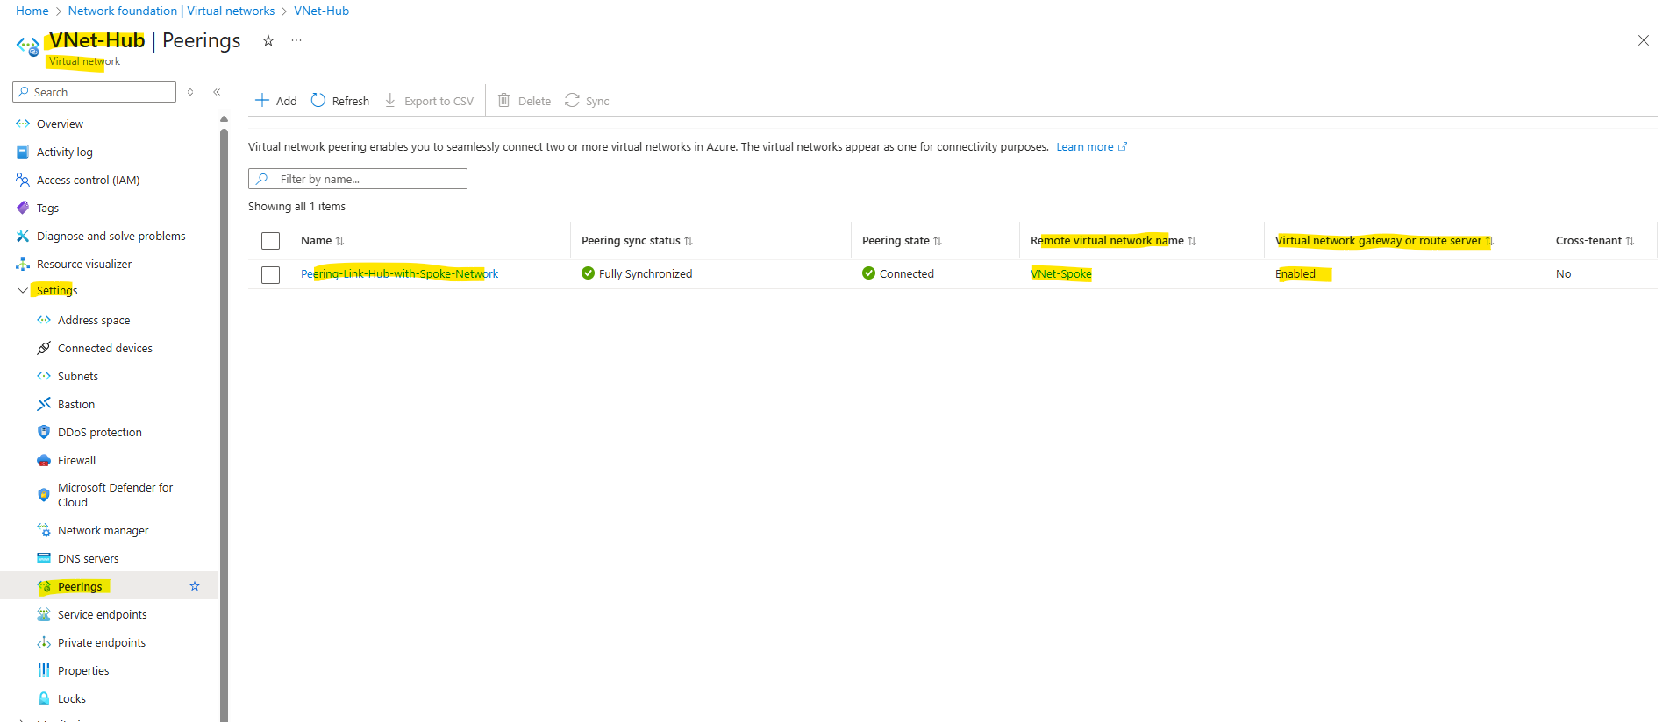Click the Enabled gateway value cell
The height and width of the screenshot is (722, 1670).
click(x=1295, y=273)
